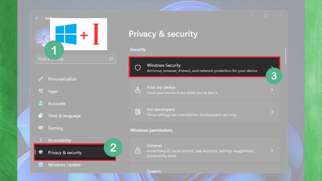Image resolution: width=322 pixels, height=181 pixels.
Task: Select Accounts in the sidebar
Action: (75, 104)
